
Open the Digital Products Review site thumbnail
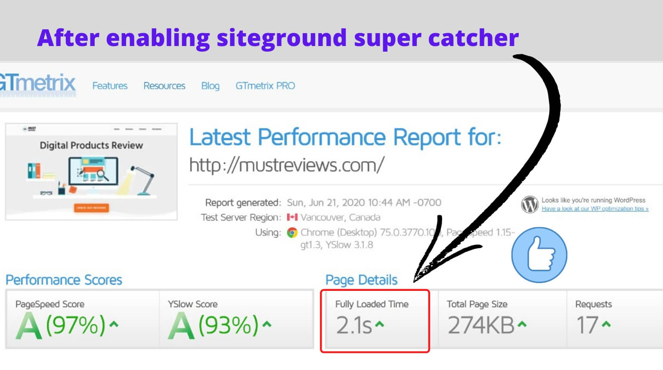coord(91,172)
